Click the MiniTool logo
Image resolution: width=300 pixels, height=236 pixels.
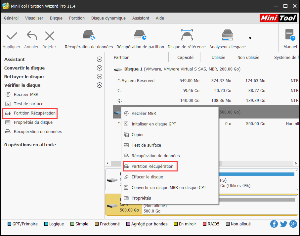point(278,18)
